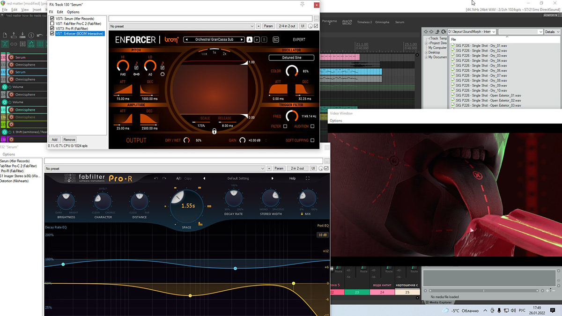Image resolution: width=562 pixels, height=316 pixels.
Task: Click REAPER project info toolbar icon
Action: pos(31,35)
